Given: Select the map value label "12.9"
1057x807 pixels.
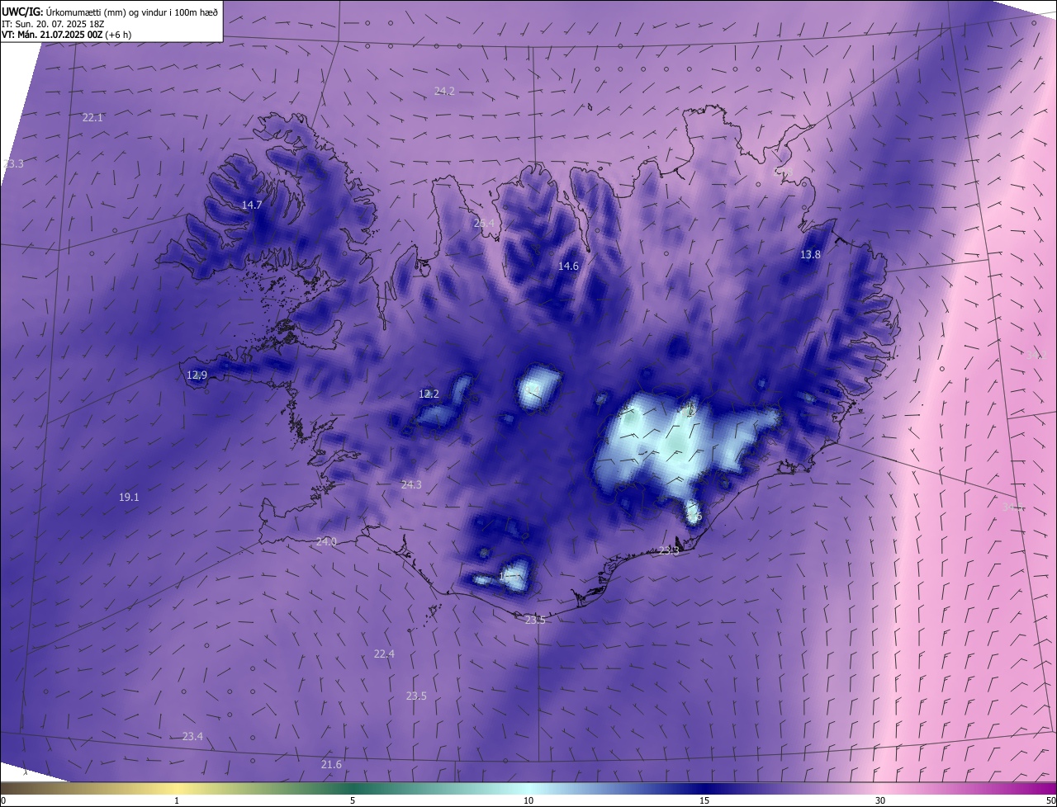Looking at the screenshot, I should 197,375.
